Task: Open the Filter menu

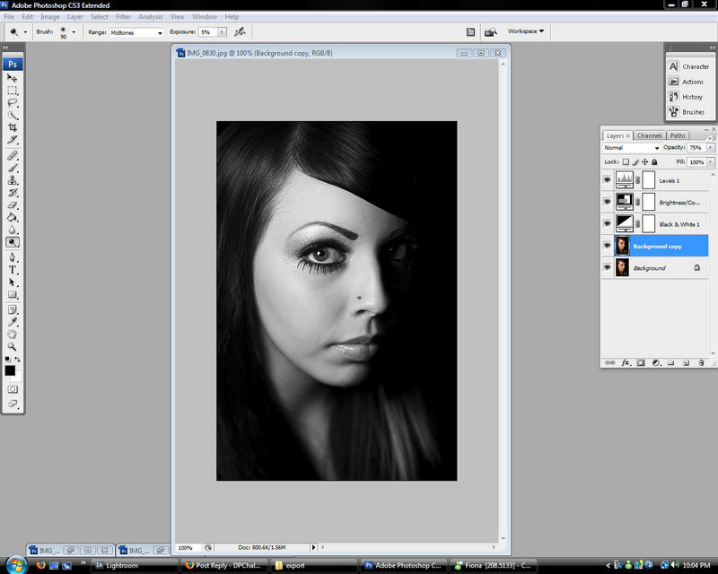Action: pyautogui.click(x=123, y=17)
